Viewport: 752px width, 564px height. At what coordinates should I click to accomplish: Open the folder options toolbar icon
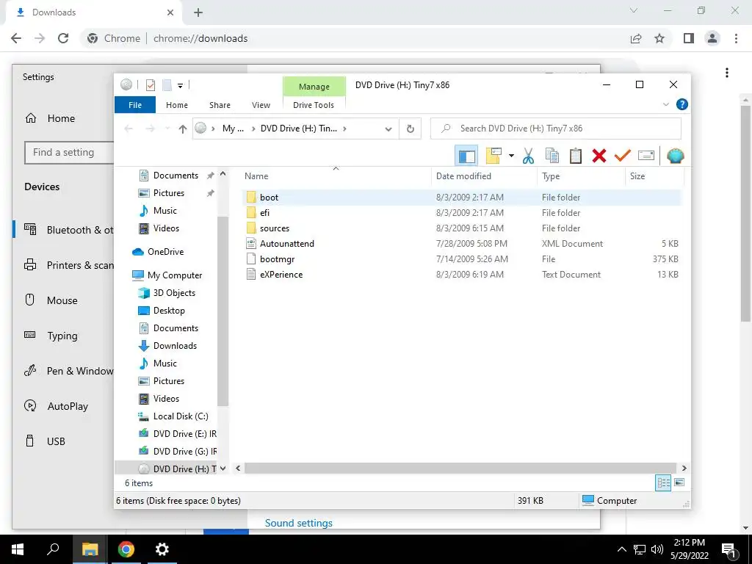[x=493, y=156]
